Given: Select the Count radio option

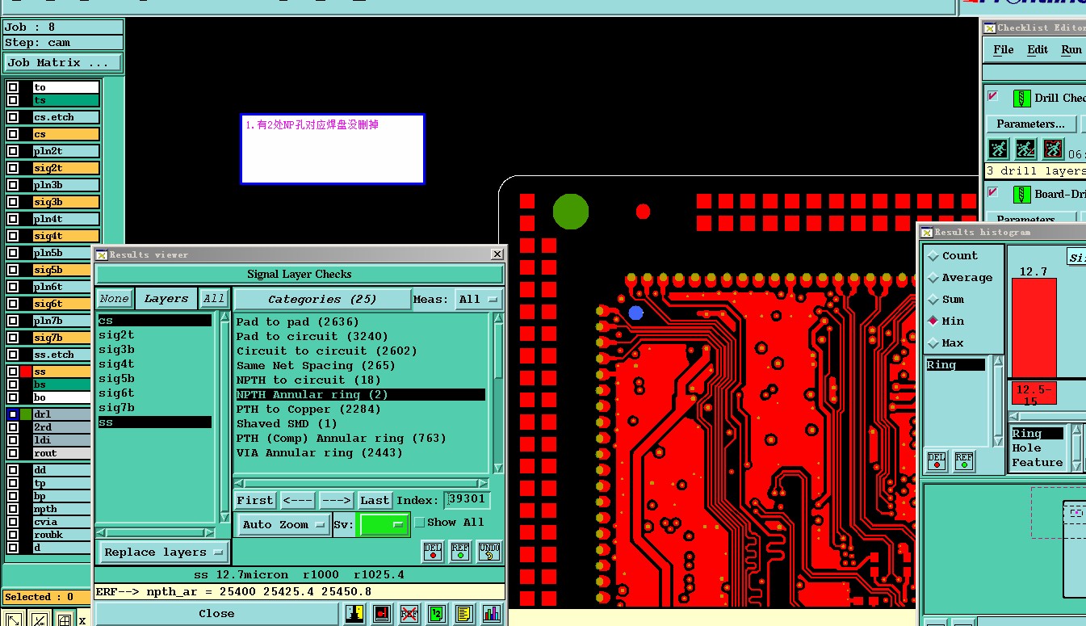Looking at the screenshot, I should click(933, 255).
